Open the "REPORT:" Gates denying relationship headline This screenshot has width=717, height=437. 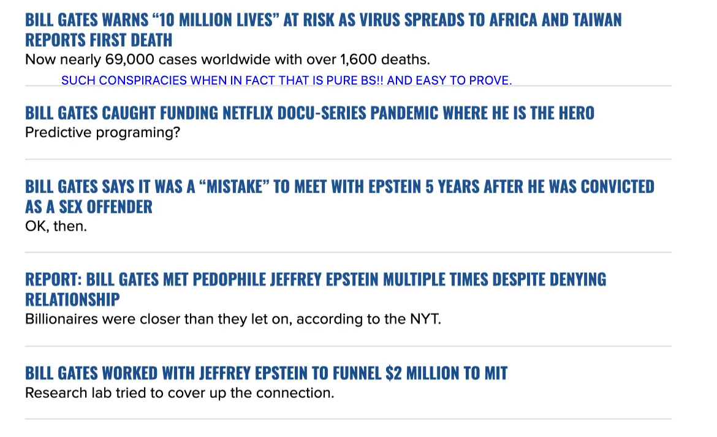pos(315,279)
